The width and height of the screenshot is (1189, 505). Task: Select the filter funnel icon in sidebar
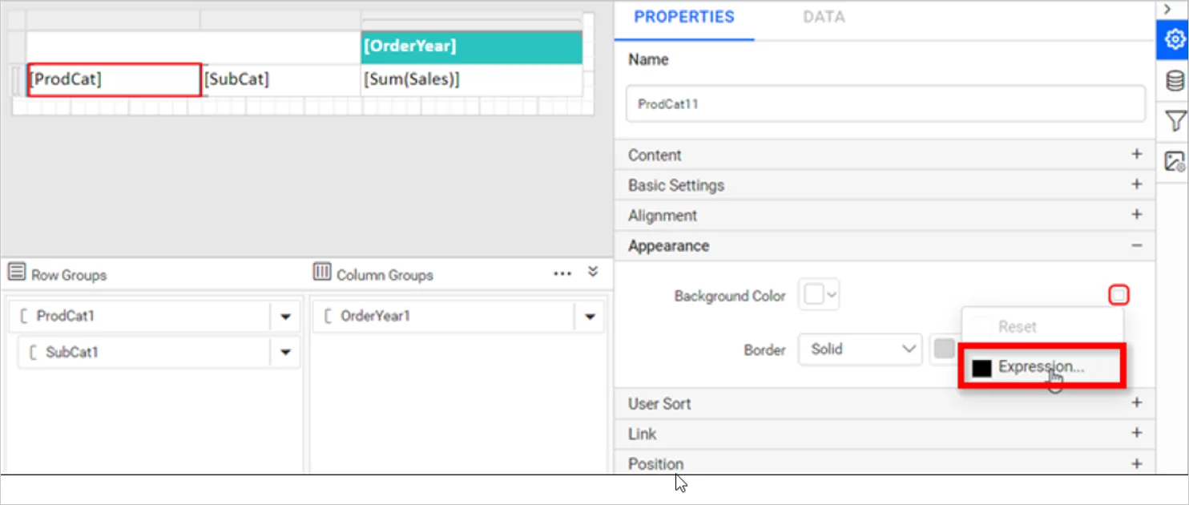(x=1173, y=120)
